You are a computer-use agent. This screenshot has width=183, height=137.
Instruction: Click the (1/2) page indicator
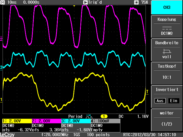point(167,124)
